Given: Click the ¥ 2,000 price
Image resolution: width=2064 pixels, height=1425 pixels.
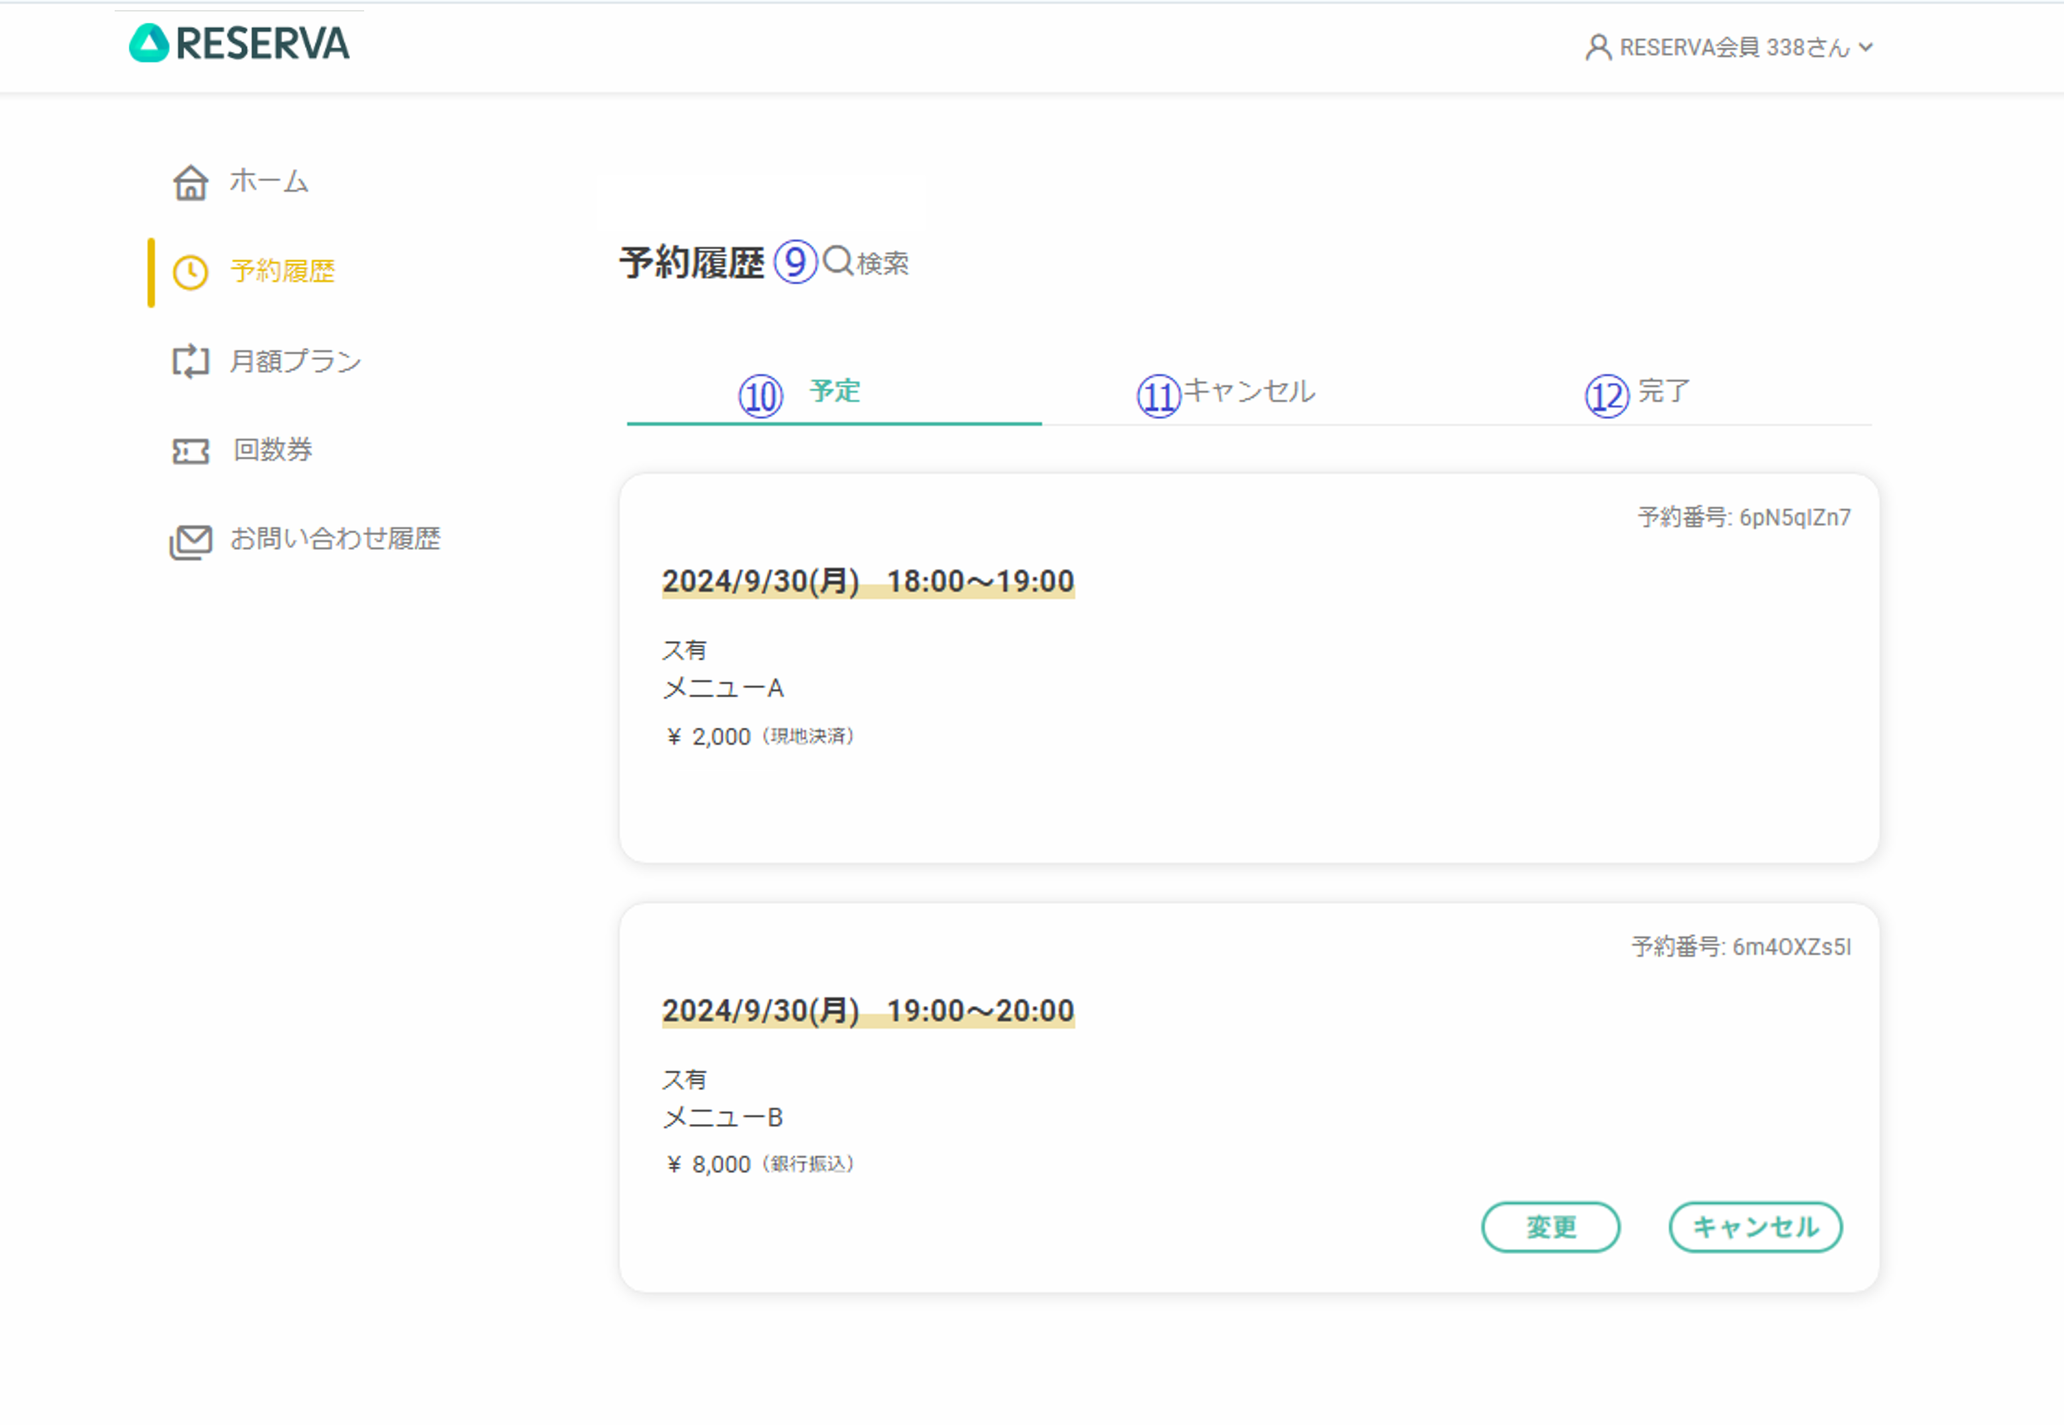Looking at the screenshot, I should (709, 736).
